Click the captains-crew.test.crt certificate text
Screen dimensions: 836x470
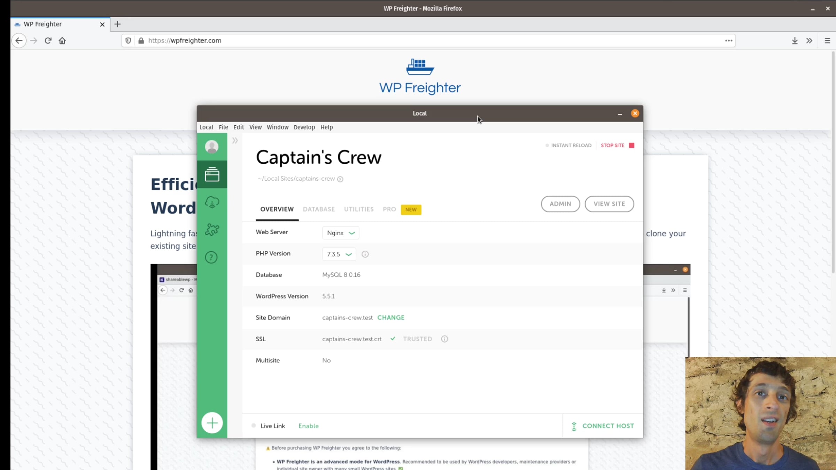352,339
